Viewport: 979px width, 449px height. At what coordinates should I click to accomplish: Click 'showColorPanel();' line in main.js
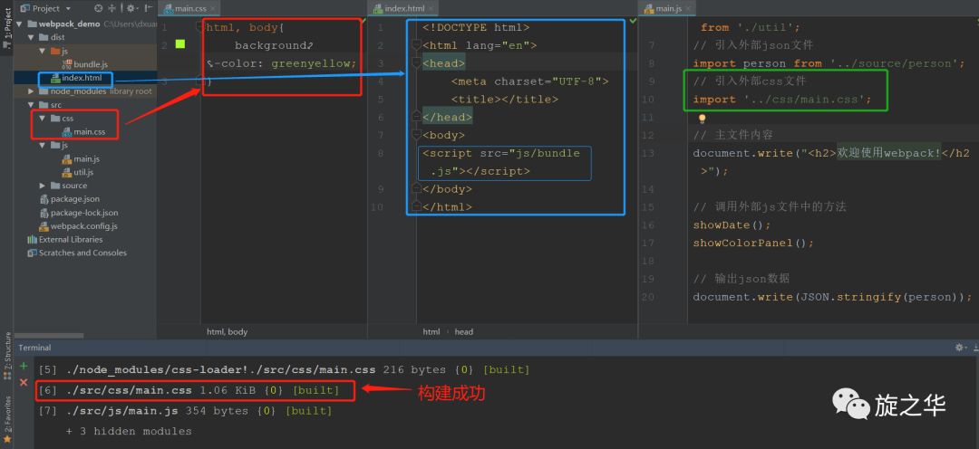[x=753, y=244]
